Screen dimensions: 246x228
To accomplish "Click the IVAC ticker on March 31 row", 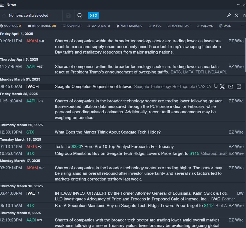I will click(31, 87).
